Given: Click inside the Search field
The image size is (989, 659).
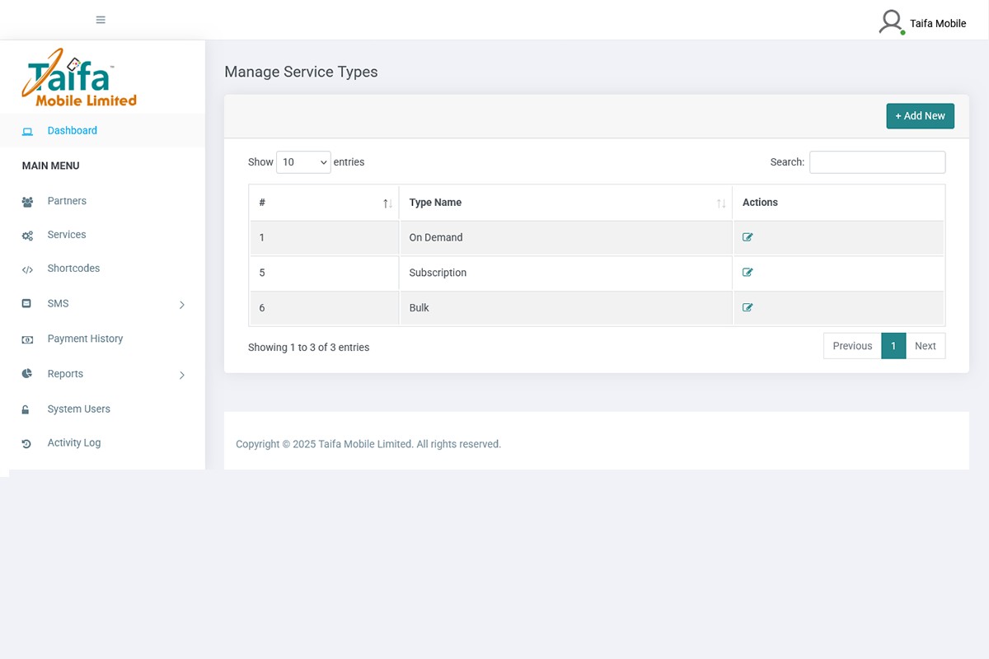Looking at the screenshot, I should coord(876,162).
